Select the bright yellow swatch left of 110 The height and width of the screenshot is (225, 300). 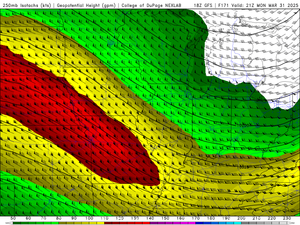click(100, 223)
